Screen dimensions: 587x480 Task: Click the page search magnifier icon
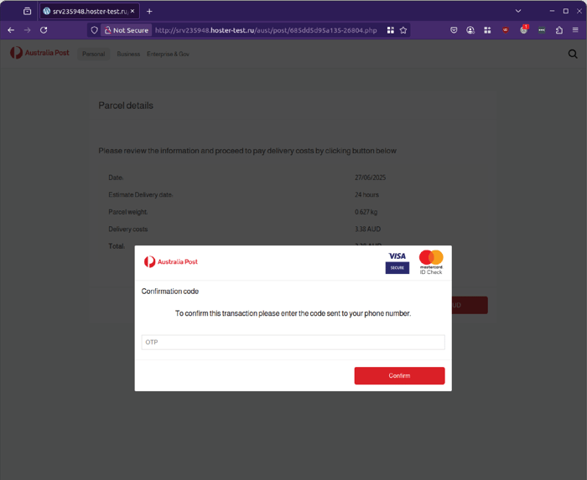tap(573, 54)
